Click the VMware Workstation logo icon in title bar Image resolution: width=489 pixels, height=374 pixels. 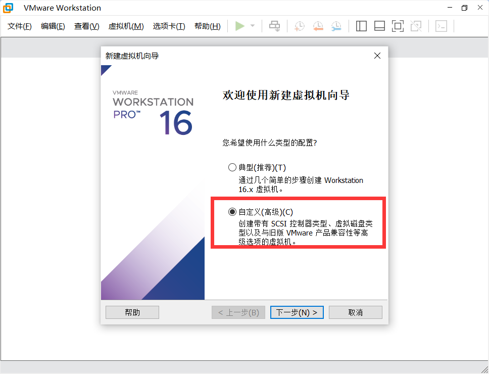coord(8,8)
